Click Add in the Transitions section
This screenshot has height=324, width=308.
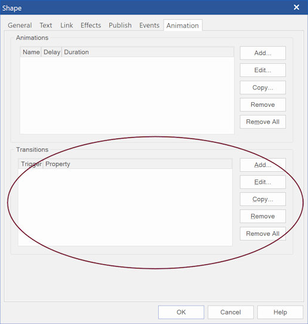point(263,165)
